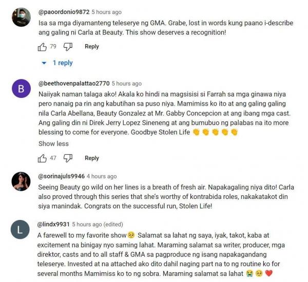
Task: Like the comment by @beethovenpalattao2770
Action: pyautogui.click(x=42, y=158)
